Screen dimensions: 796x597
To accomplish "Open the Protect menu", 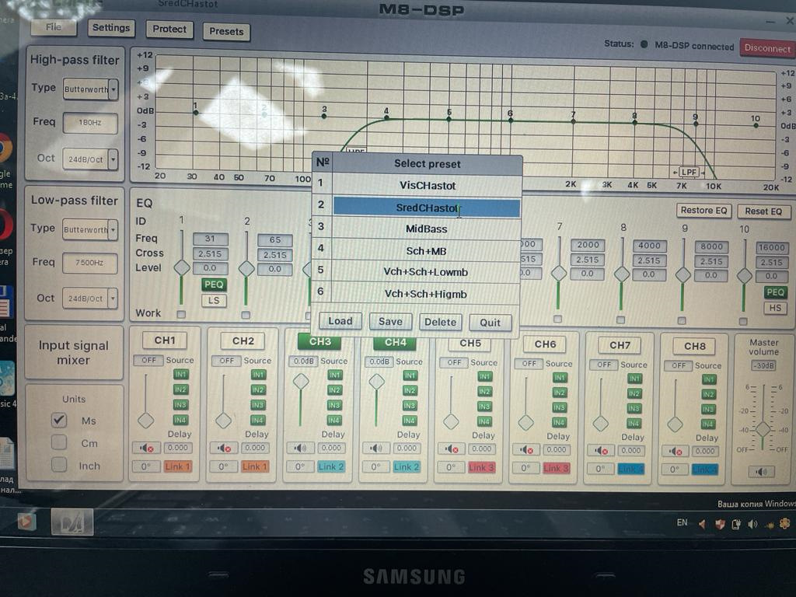I will [x=169, y=30].
